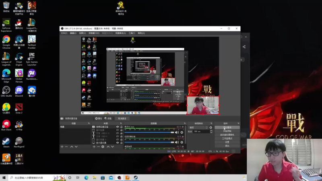Remove selected scene with minus icon
322x181 pixels.
[66, 147]
